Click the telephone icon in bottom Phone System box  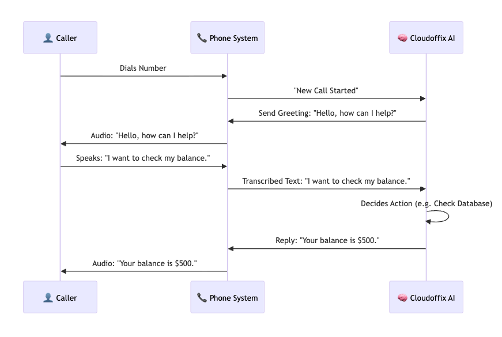(x=202, y=298)
